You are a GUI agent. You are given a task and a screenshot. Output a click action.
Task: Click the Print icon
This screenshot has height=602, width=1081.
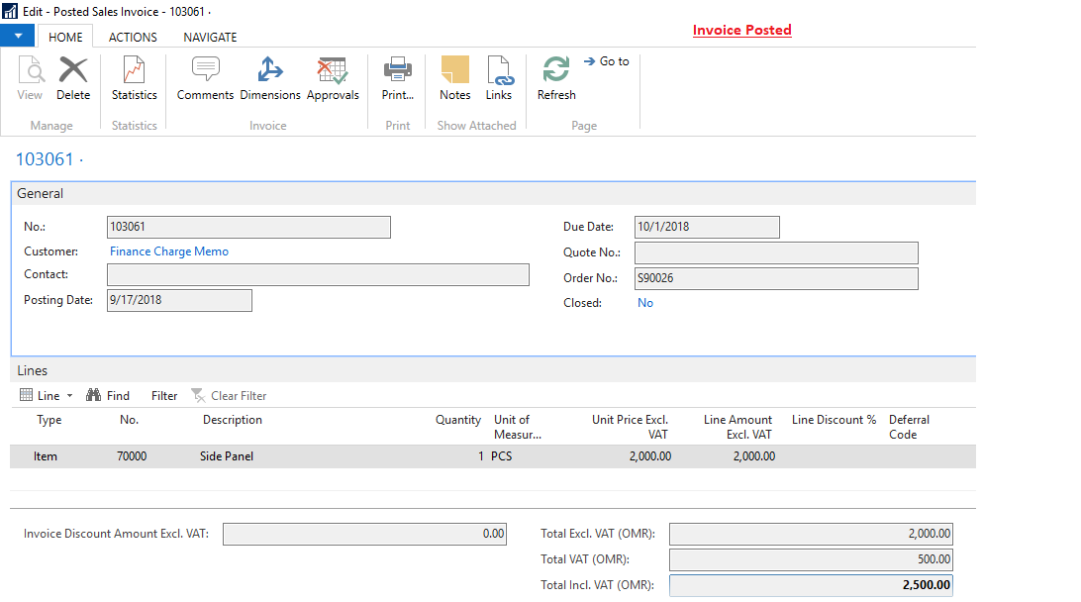[x=397, y=77]
